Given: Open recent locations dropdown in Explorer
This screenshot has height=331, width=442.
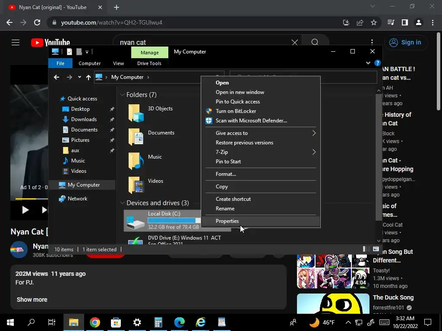Looking at the screenshot, I should tap(79, 77).
